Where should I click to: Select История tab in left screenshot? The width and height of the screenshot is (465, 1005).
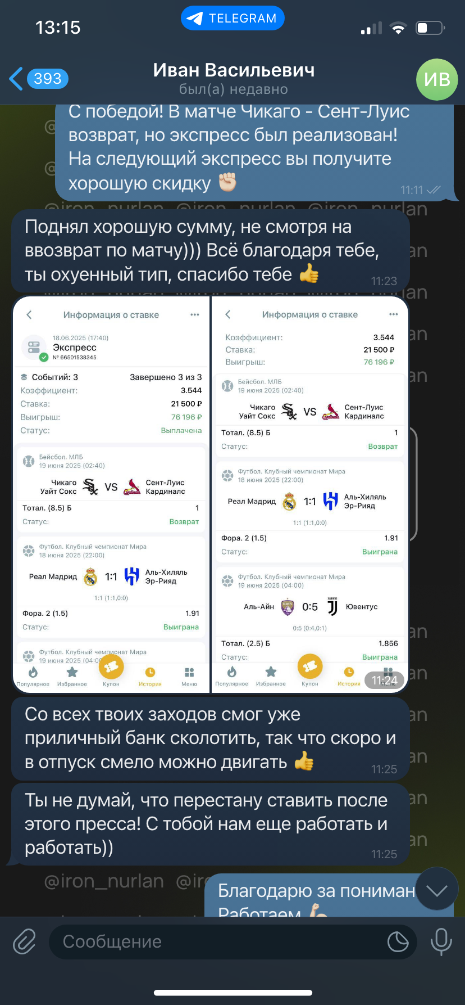150,677
